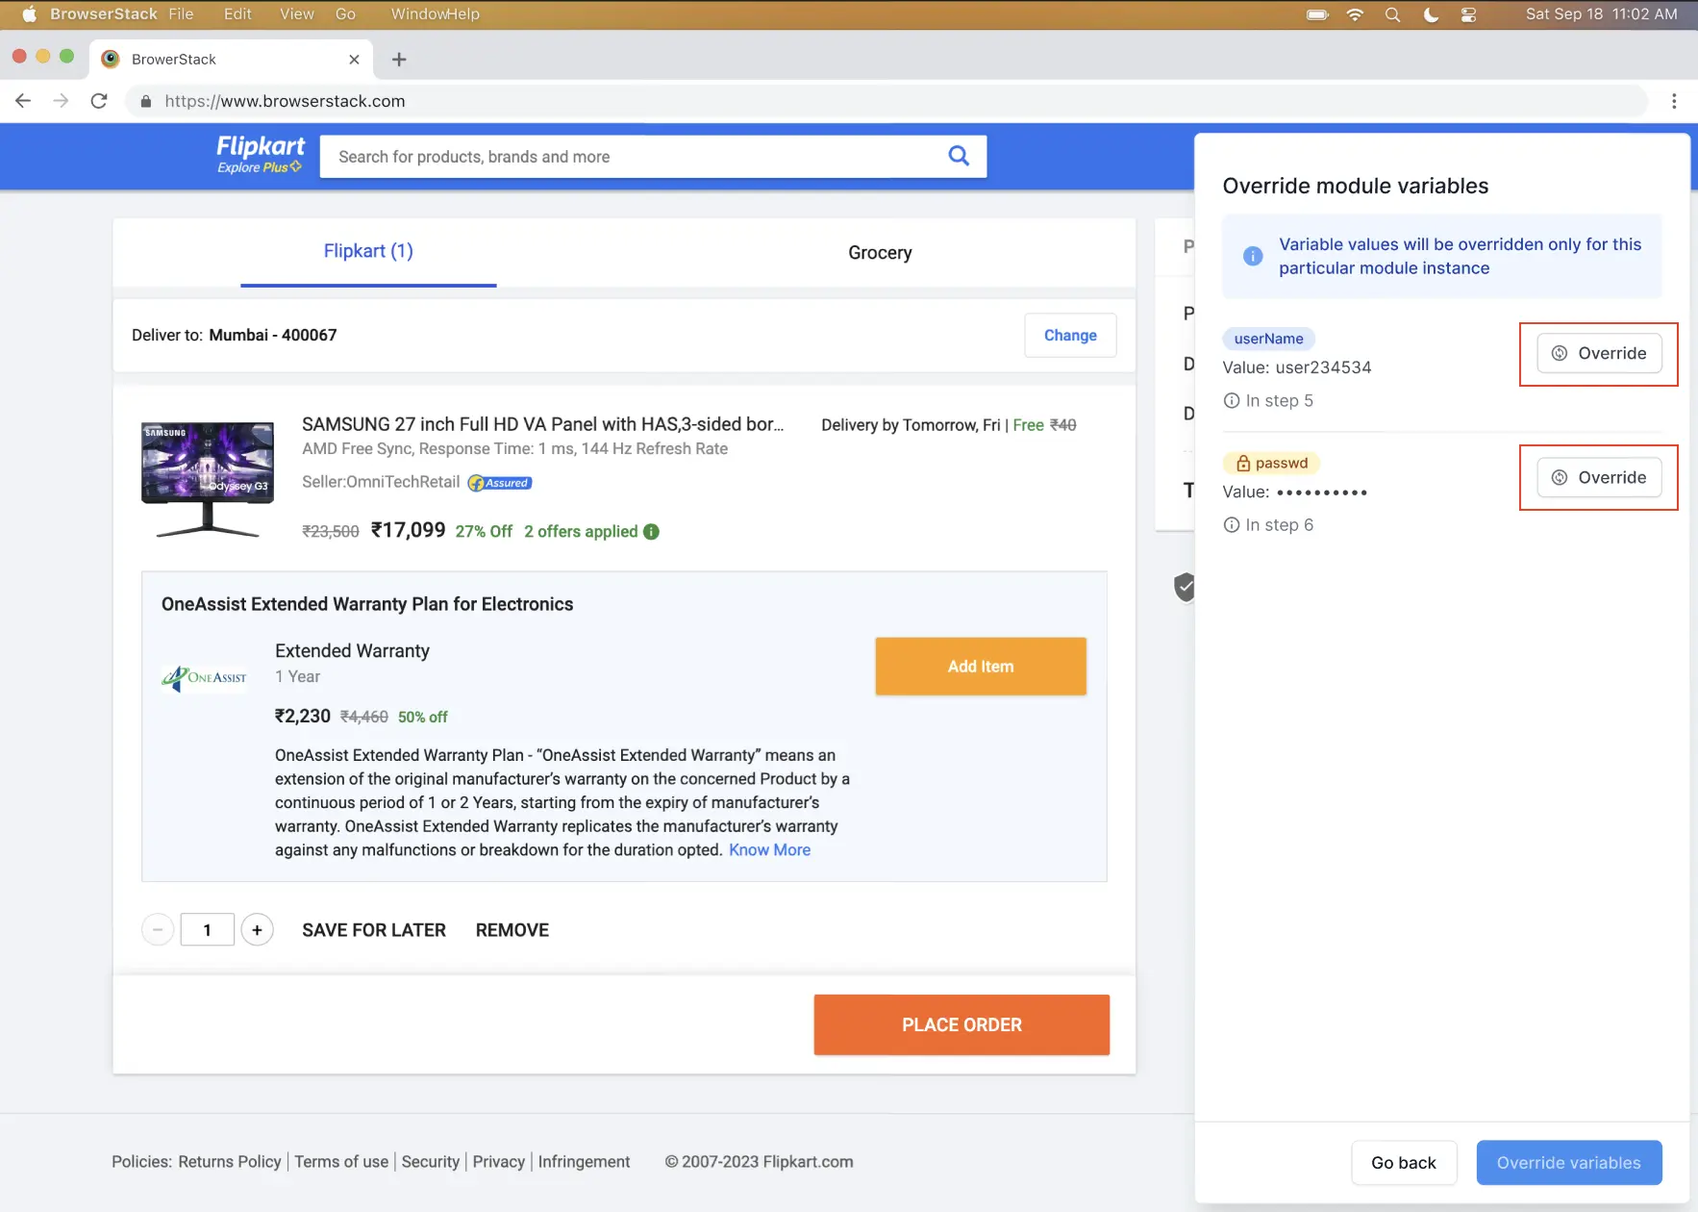Click the browser back arrow

[23, 101]
